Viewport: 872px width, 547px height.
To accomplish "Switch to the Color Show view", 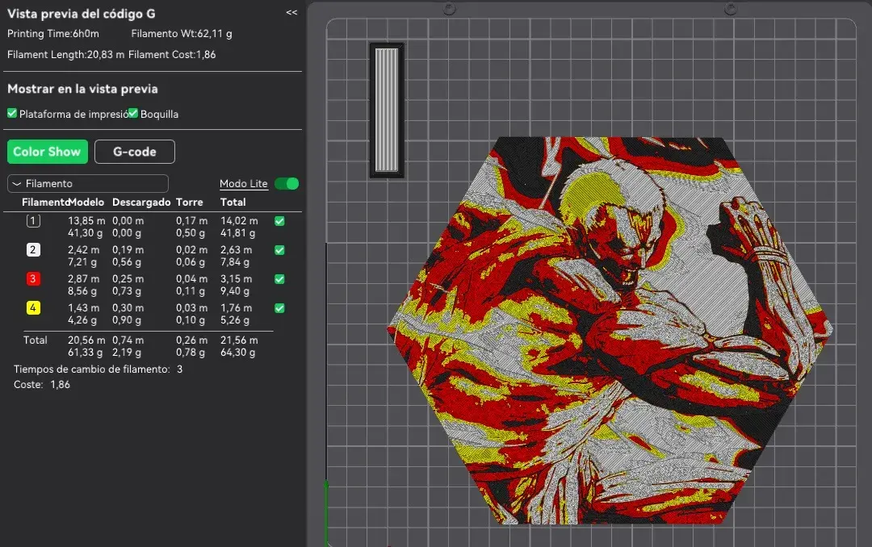I will (48, 152).
